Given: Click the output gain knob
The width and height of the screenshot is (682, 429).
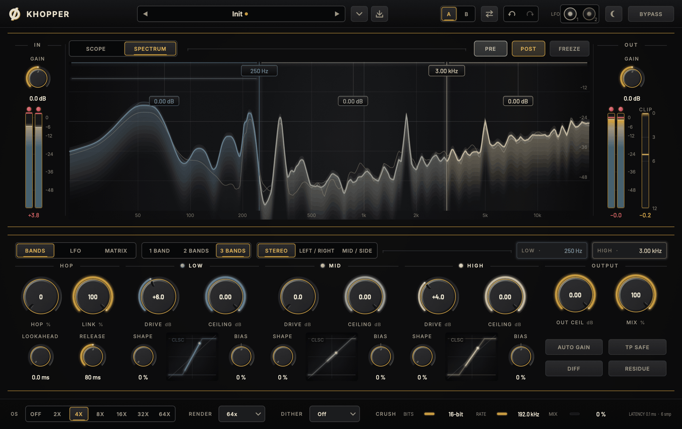Looking at the screenshot, I should tap(632, 78).
